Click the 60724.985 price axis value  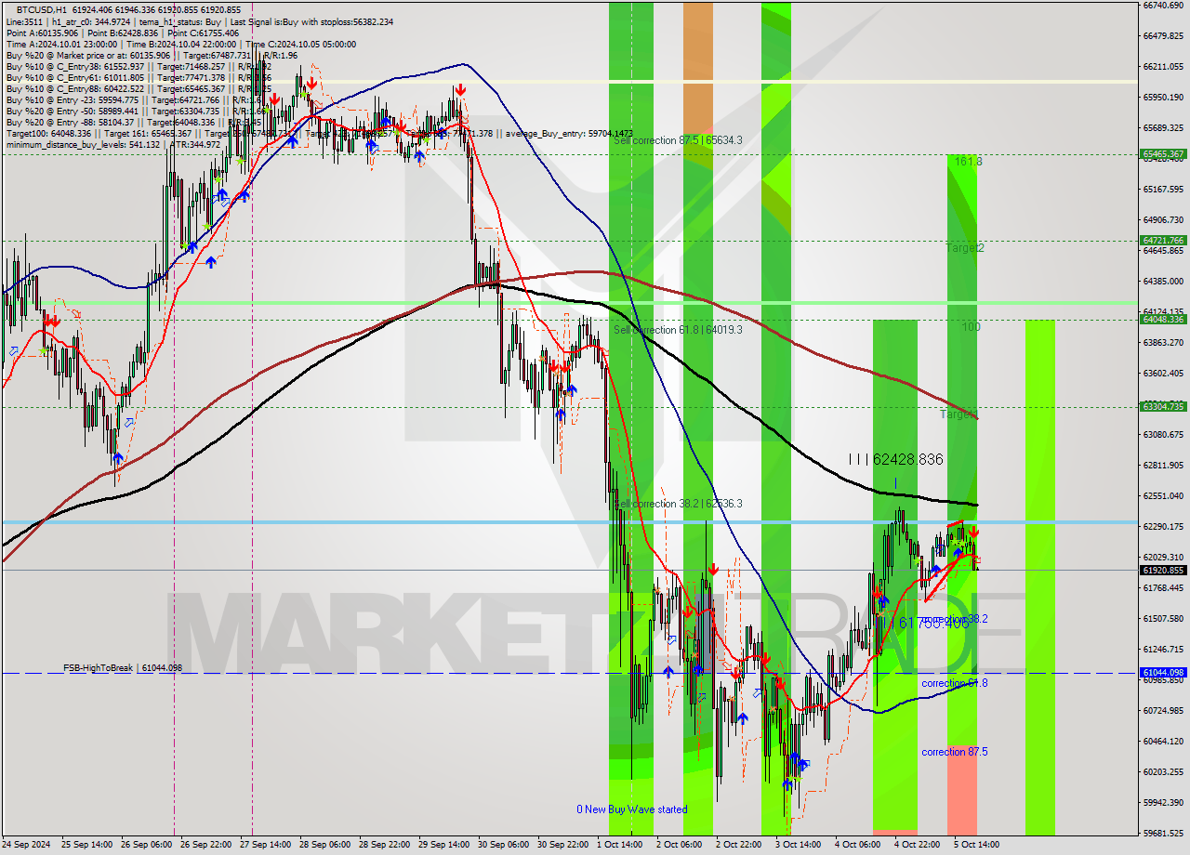point(1162,710)
